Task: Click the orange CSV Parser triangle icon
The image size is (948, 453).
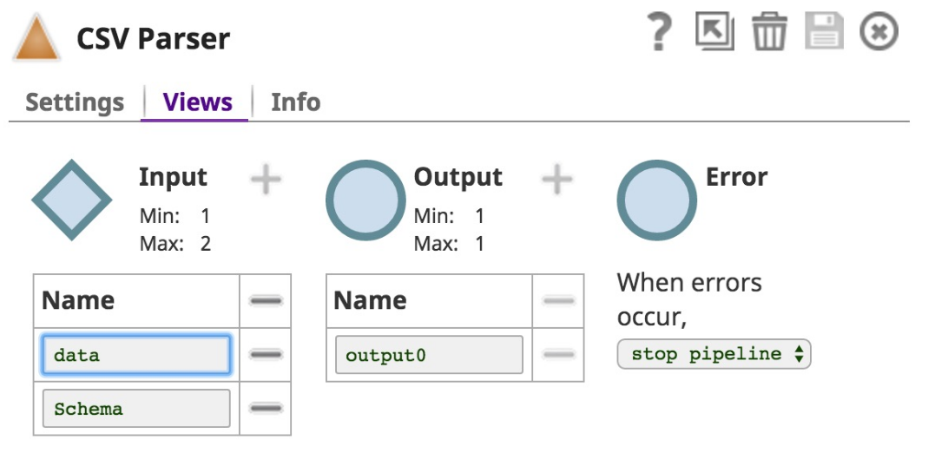Action: (36, 40)
